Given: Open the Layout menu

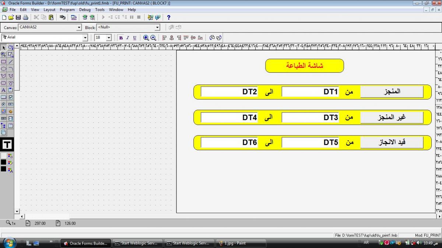Looking at the screenshot, I should (49, 10).
